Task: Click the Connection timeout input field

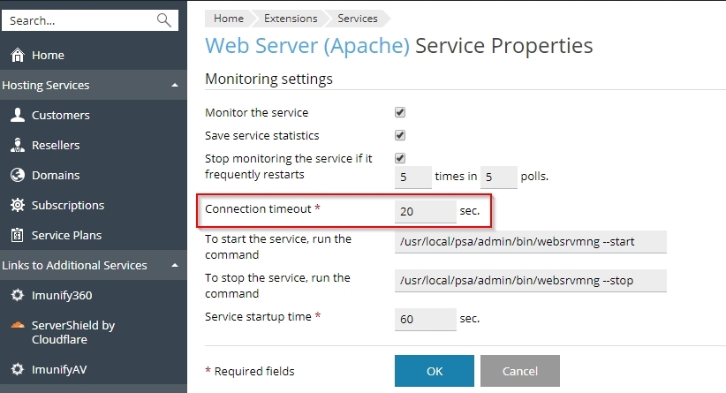Action: pos(425,212)
